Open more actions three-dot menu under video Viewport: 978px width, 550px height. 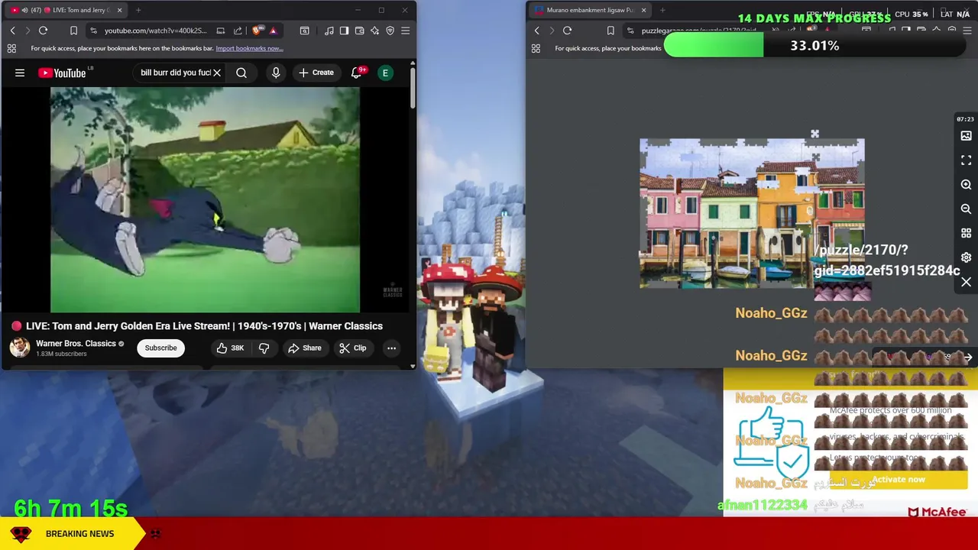(x=391, y=348)
